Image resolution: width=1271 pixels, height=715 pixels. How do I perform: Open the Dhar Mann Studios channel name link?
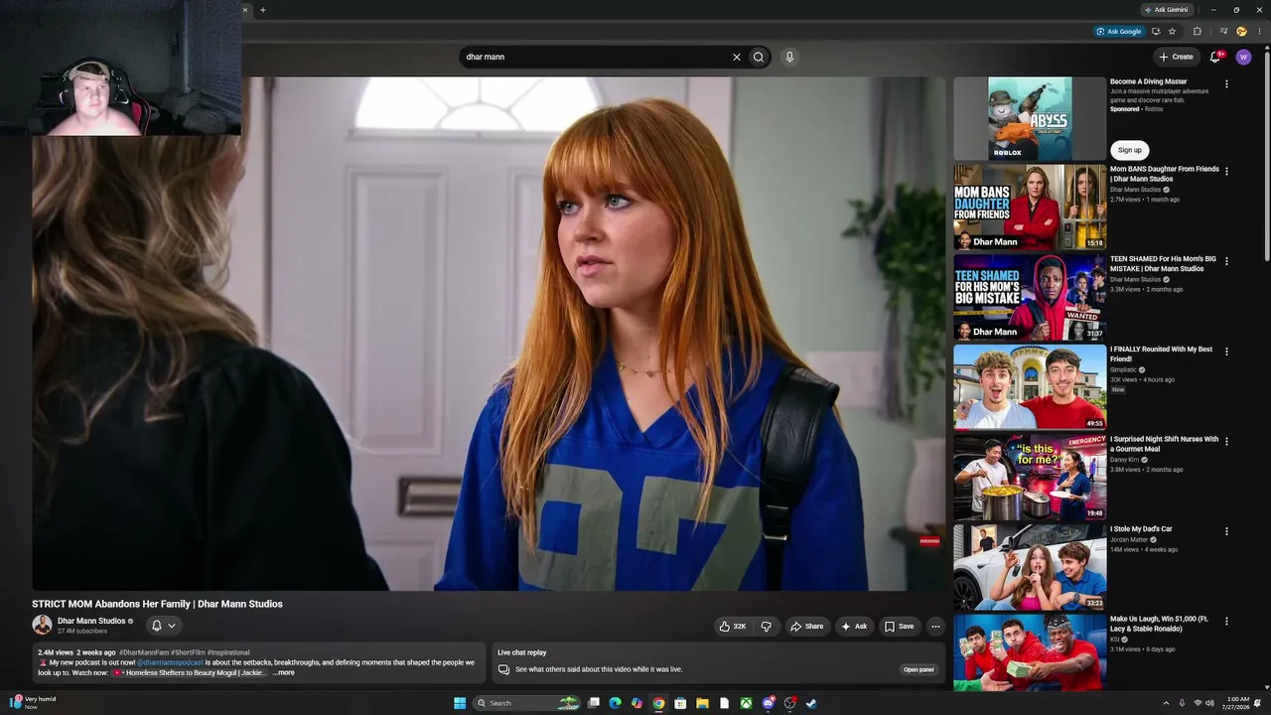[91, 621]
